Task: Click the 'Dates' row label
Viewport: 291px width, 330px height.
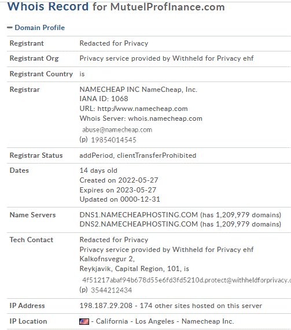Action: (x=19, y=170)
